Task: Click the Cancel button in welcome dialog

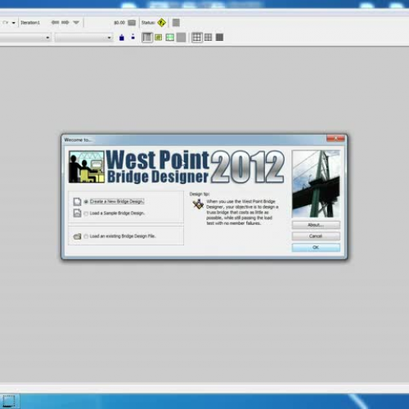Action: coord(316,236)
